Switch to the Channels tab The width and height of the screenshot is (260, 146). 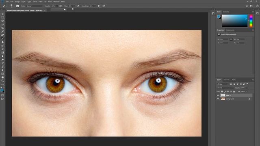pyautogui.click(x=226, y=80)
